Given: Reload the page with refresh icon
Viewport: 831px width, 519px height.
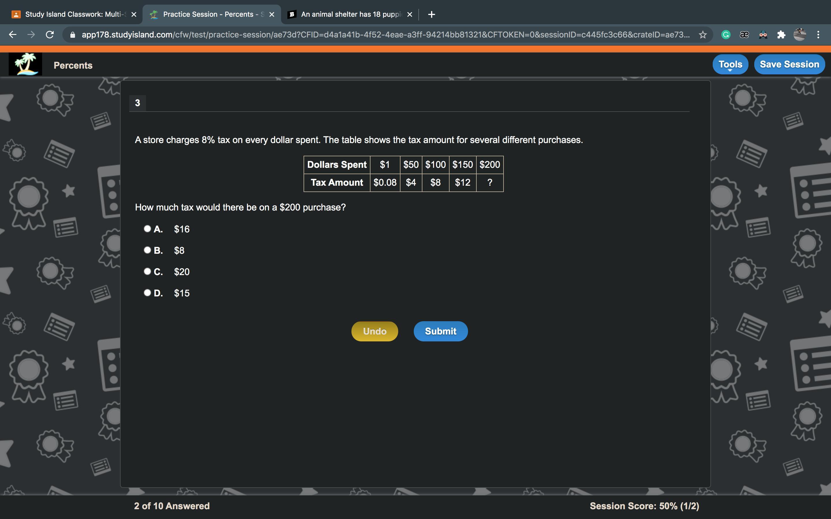Looking at the screenshot, I should [50, 35].
